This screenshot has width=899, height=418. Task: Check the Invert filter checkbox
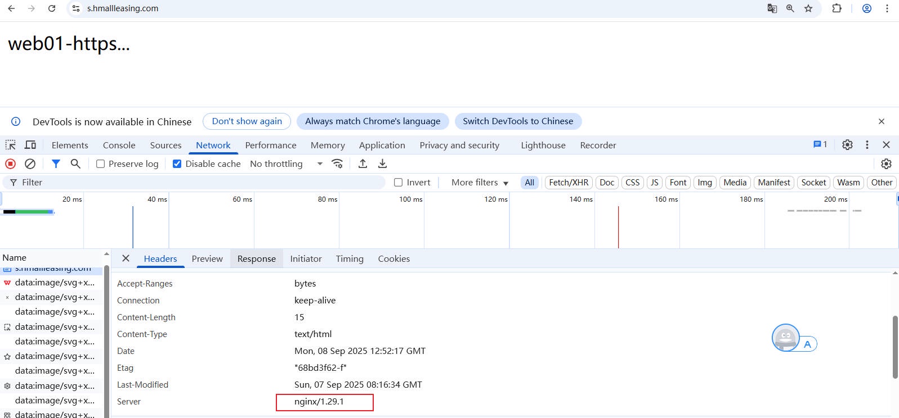[x=399, y=183]
